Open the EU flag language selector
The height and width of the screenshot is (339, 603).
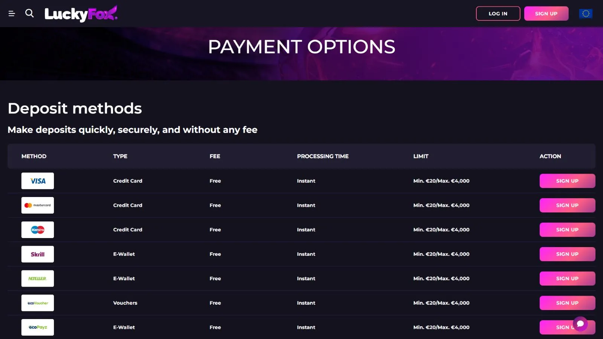(x=586, y=14)
